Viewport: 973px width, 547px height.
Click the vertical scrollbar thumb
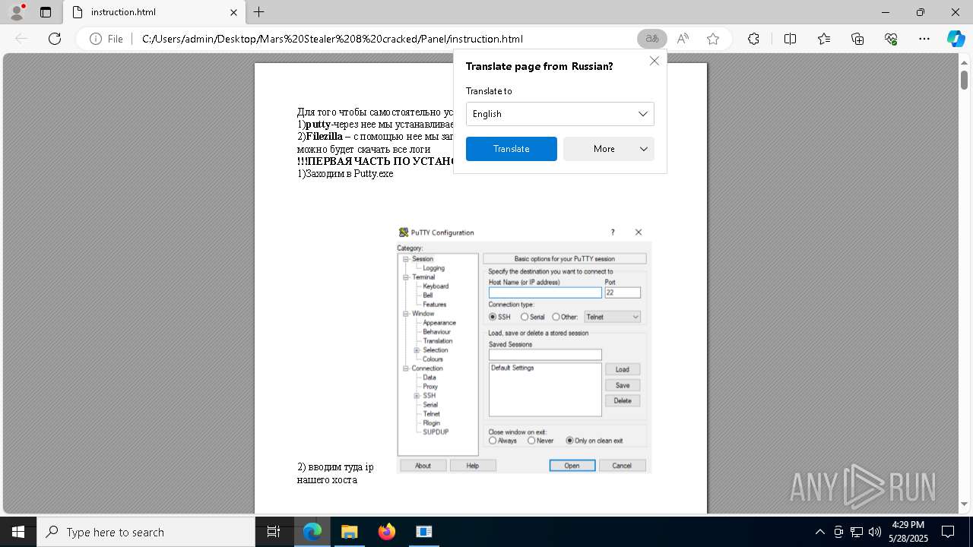point(964,80)
